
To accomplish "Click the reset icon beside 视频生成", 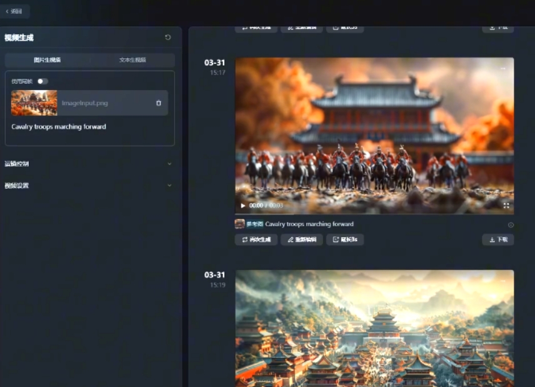I will pos(168,37).
